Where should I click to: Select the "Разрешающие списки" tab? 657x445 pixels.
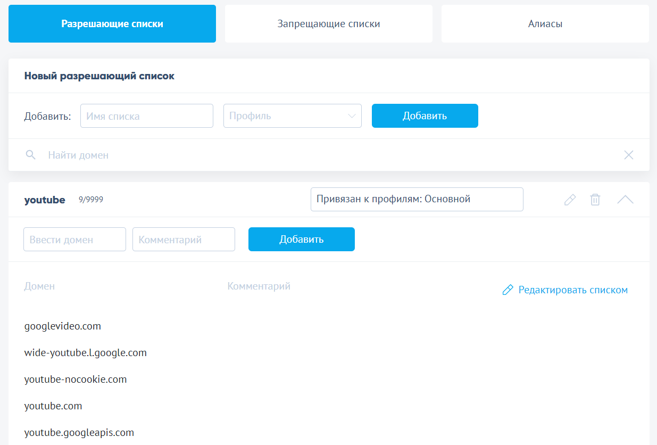(112, 24)
